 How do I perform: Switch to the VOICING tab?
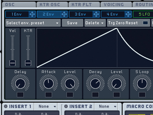[116, 5]
